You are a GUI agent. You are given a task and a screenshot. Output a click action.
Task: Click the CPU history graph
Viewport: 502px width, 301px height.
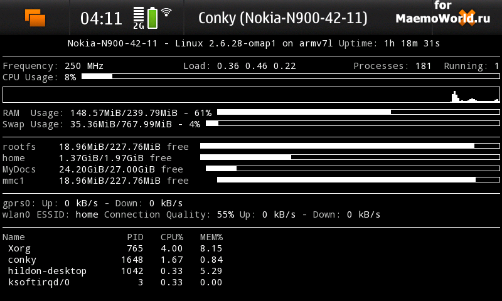[x=251, y=95]
